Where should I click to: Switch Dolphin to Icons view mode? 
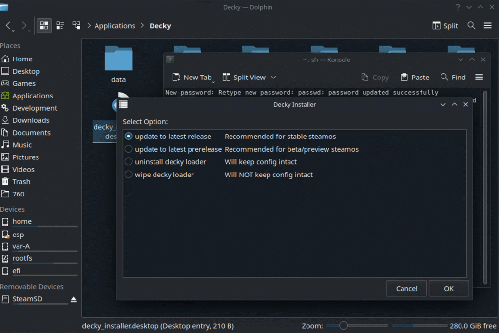pos(44,25)
